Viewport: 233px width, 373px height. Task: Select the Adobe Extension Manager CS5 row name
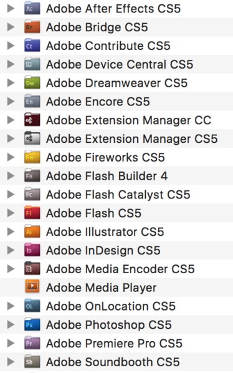point(132,139)
